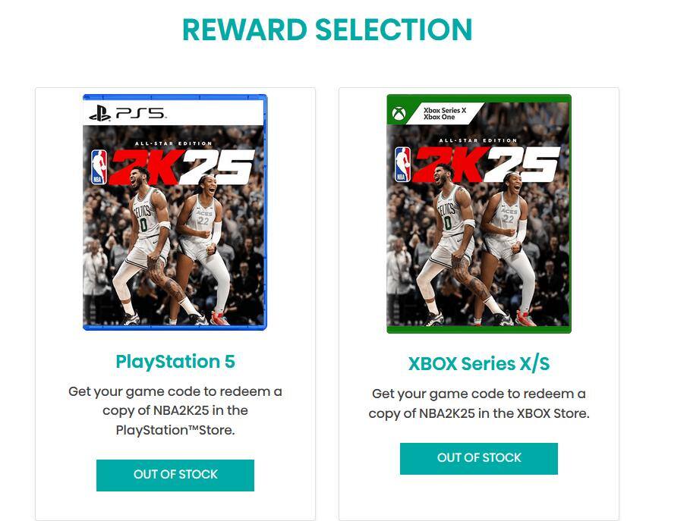
Task: Click the Xbox sphere logo on the green cover
Action: point(399,115)
